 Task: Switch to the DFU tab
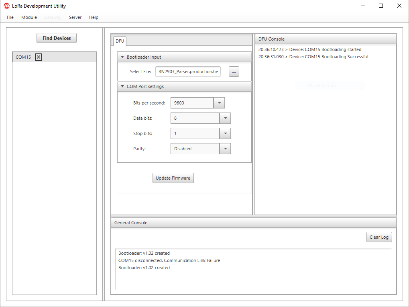(120, 41)
